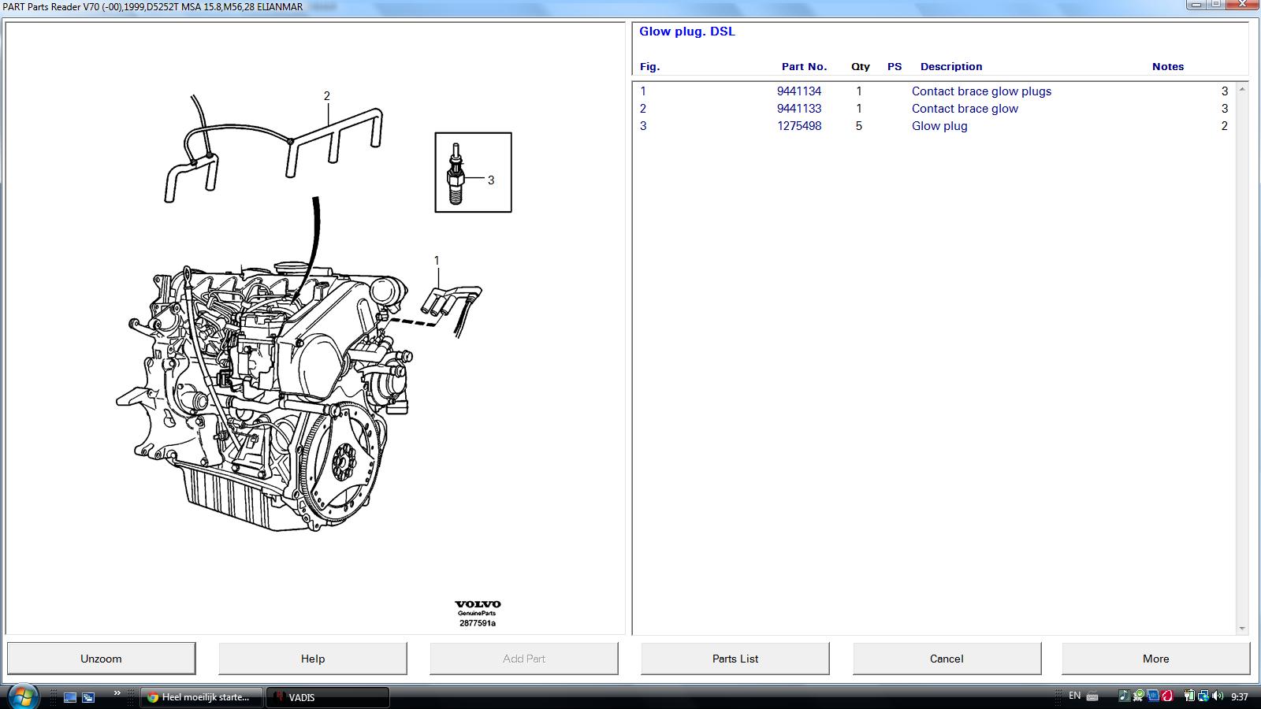This screenshot has height=709, width=1261.
Task: Click the Switch between windows icon
Action: (88, 697)
